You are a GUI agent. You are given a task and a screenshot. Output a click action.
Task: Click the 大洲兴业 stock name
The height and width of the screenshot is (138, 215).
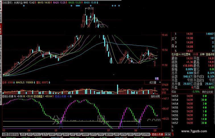18,3
